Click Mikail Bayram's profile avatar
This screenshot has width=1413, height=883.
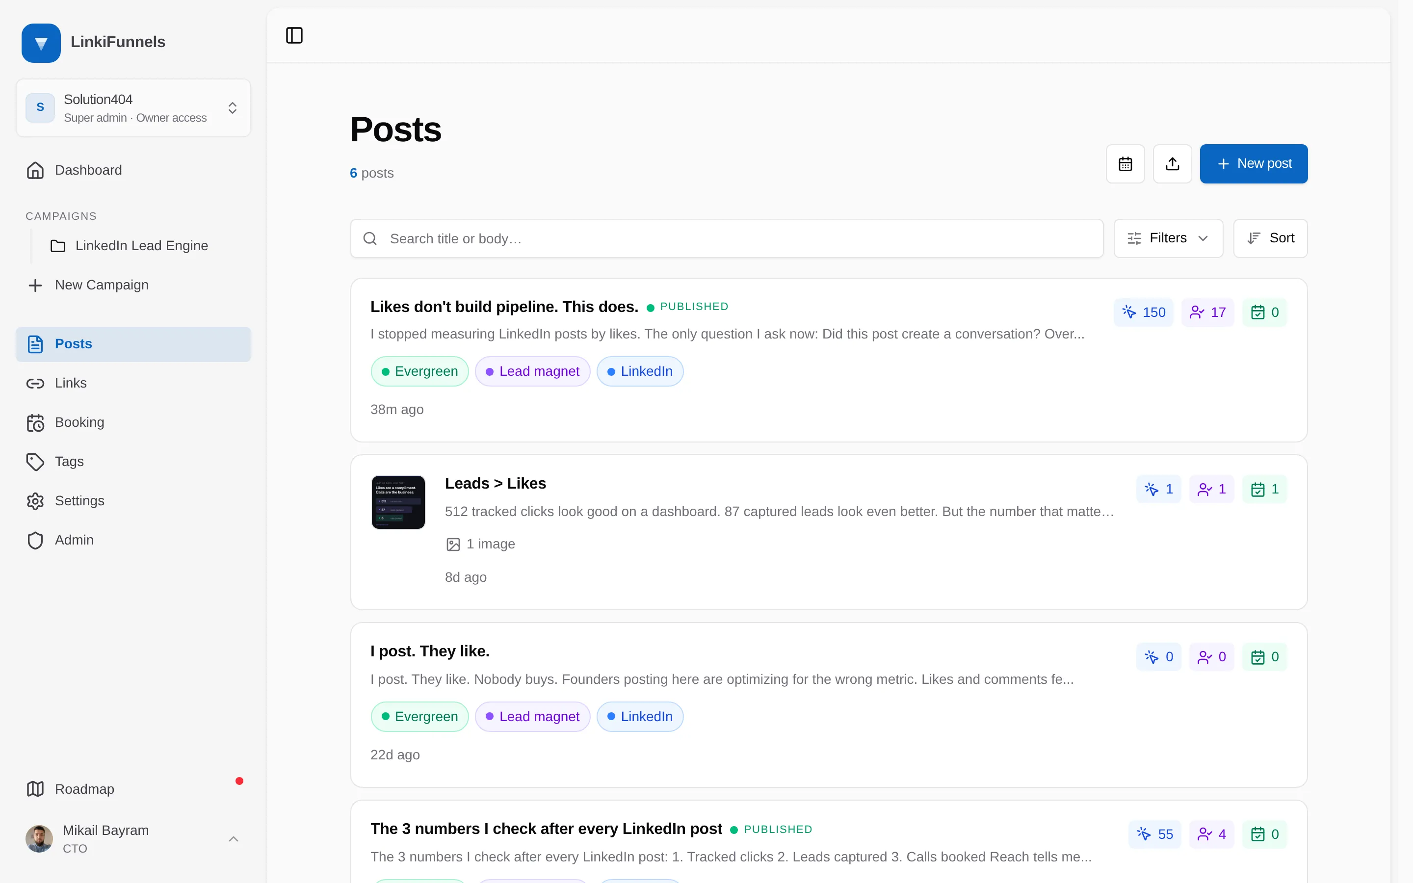coord(39,839)
